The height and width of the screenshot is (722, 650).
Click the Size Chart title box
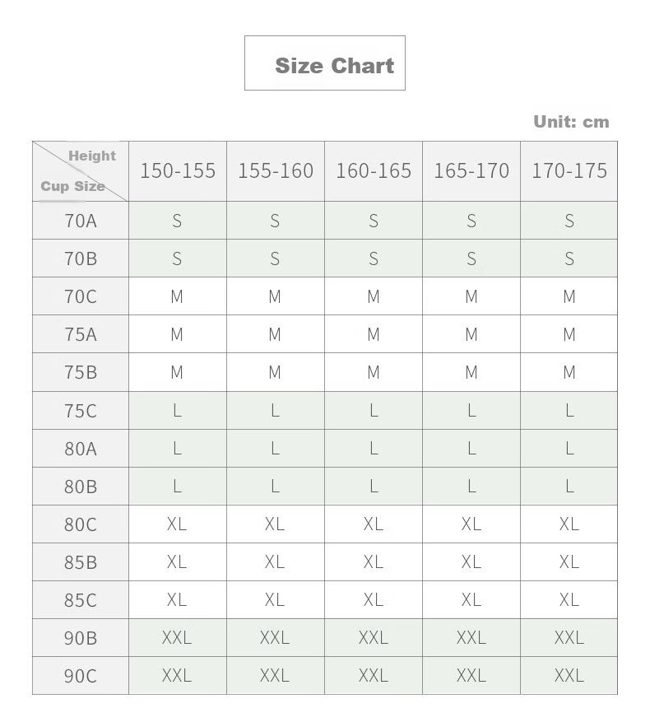pyautogui.click(x=324, y=63)
